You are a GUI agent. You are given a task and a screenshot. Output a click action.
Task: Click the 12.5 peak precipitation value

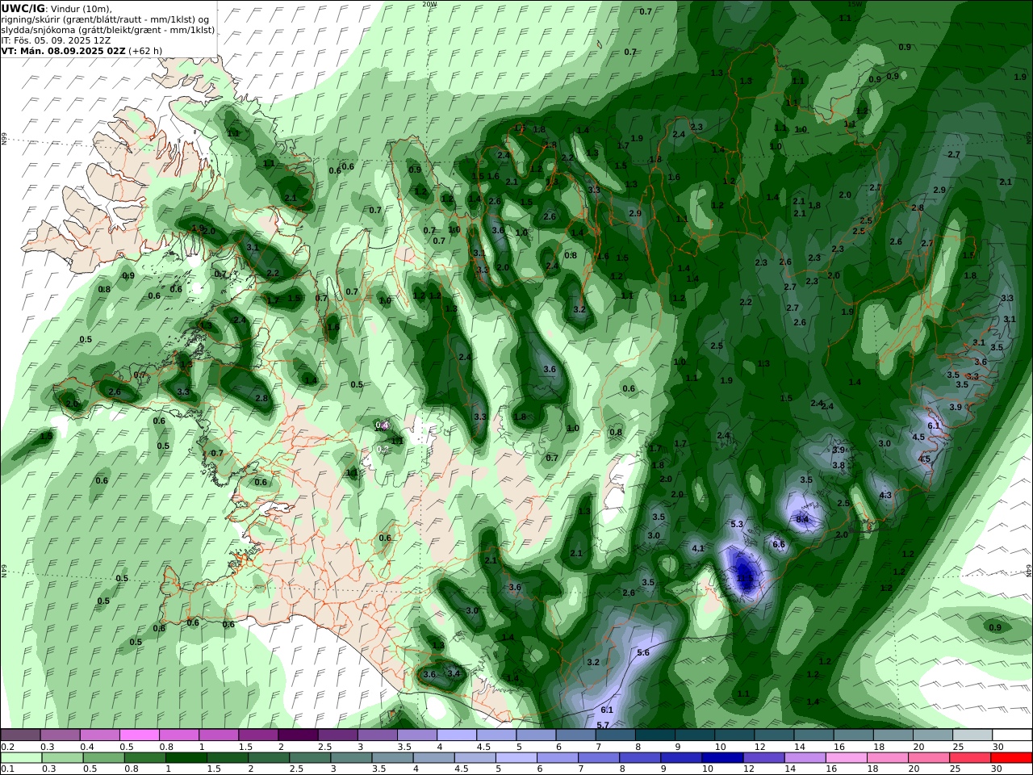(x=745, y=578)
